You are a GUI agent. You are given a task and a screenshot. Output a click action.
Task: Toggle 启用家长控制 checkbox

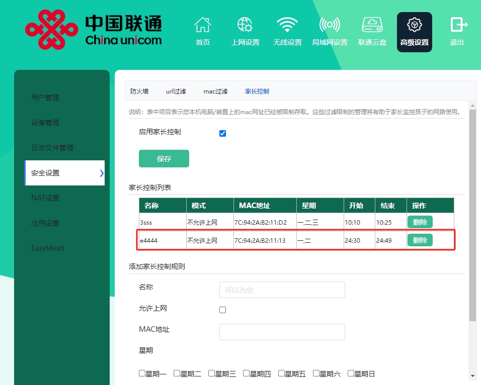click(x=223, y=133)
